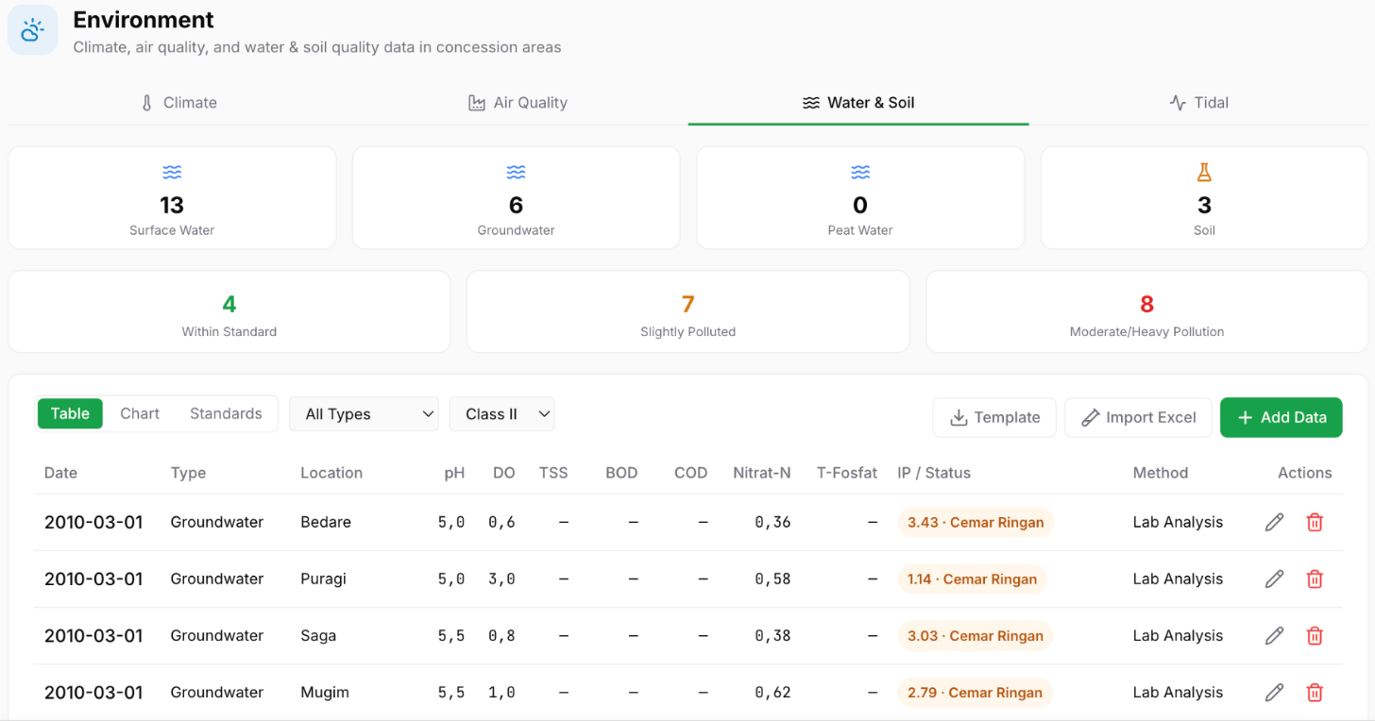This screenshot has height=721, width=1375.
Task: Edit the Mugim groundwater row
Action: 1274,692
